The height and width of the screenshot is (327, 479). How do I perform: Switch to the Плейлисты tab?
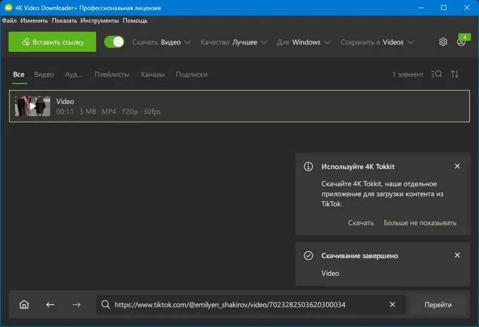(112, 74)
